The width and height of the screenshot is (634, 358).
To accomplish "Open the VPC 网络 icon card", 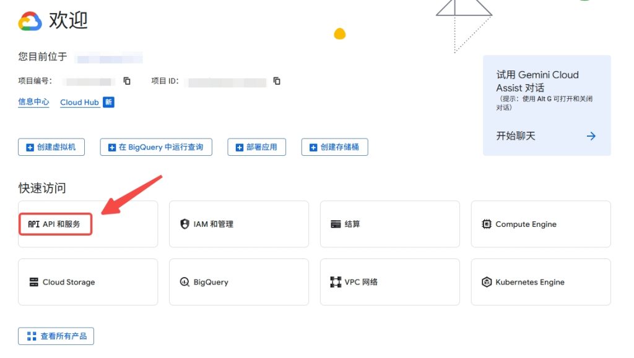I will [336, 282].
